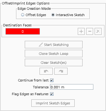Screen dimensions: 106x111
Task: Add destination faces with the plus icon
Action: coord(81,31)
